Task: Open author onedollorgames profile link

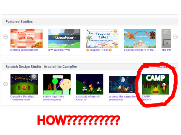Action: [52, 99]
